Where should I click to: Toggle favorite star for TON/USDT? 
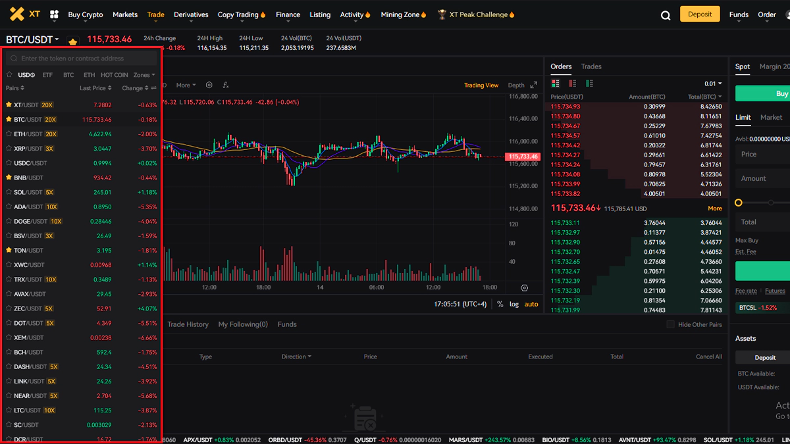pyautogui.click(x=9, y=250)
